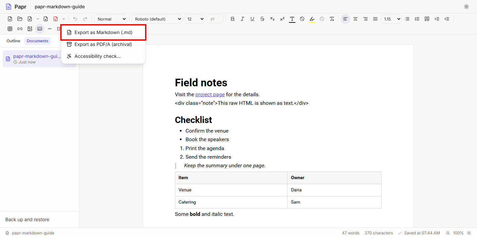Click the file with up-arrow icon
This screenshot has height=238, width=477.
pos(30,19)
